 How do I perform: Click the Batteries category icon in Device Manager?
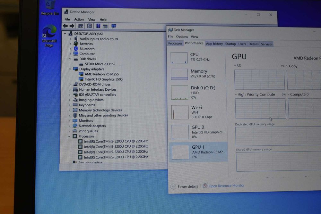76,44
